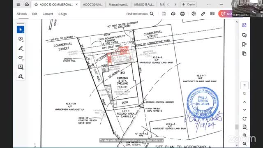Open the hamburger menu in Acrobat
Image resolution: width=263 pixels, height=148 pixels.
[18, 5]
